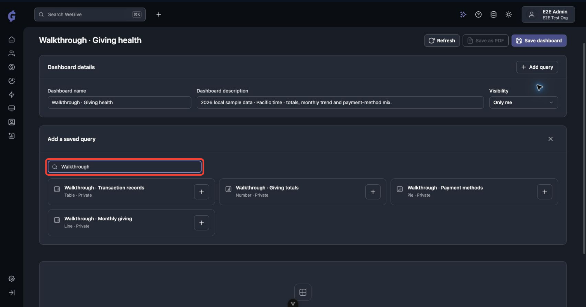Click the pie chart gauge icon in sidebar

tap(12, 81)
